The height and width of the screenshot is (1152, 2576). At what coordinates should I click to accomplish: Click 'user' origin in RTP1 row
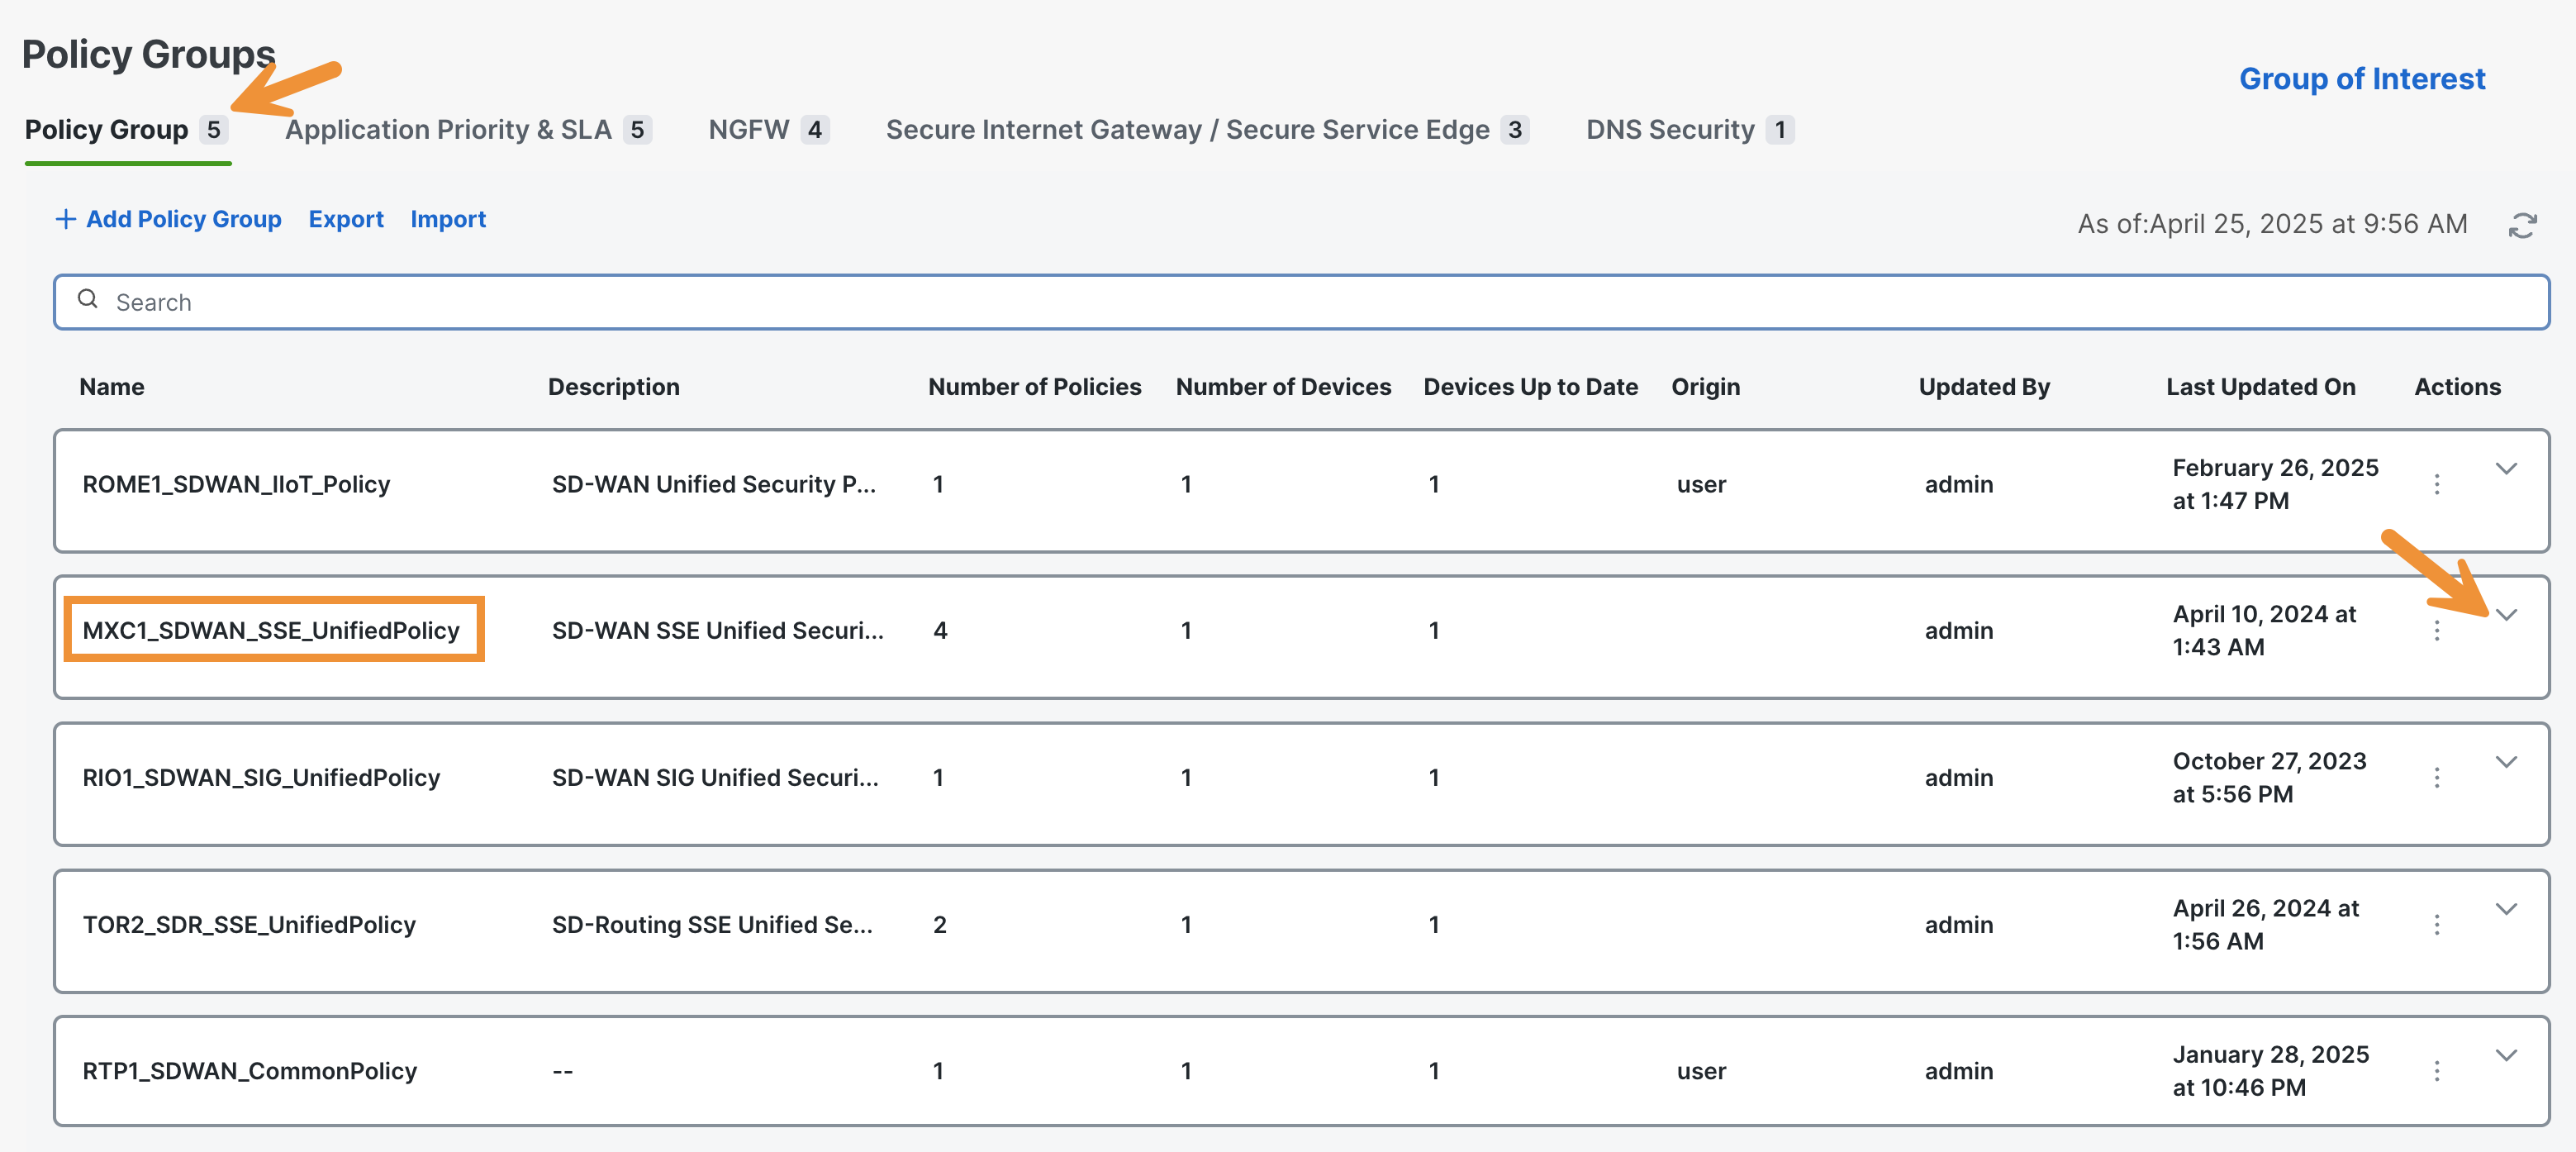click(x=1701, y=1071)
